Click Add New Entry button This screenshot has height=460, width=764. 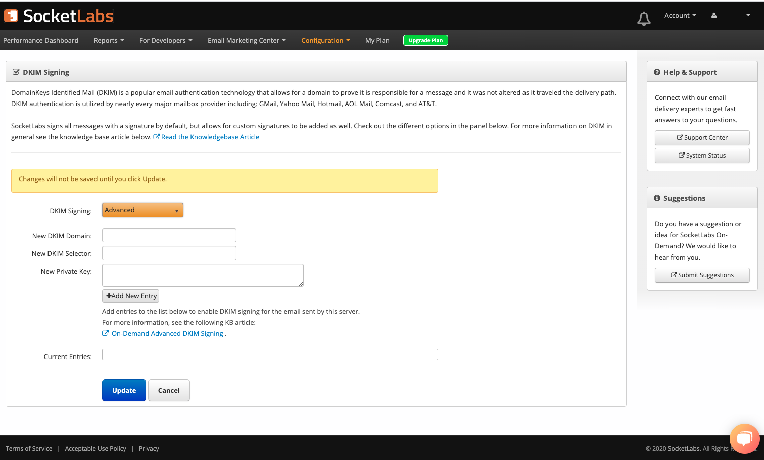pos(131,296)
